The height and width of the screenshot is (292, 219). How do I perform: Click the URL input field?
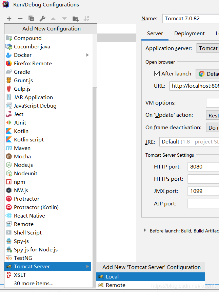[194, 86]
